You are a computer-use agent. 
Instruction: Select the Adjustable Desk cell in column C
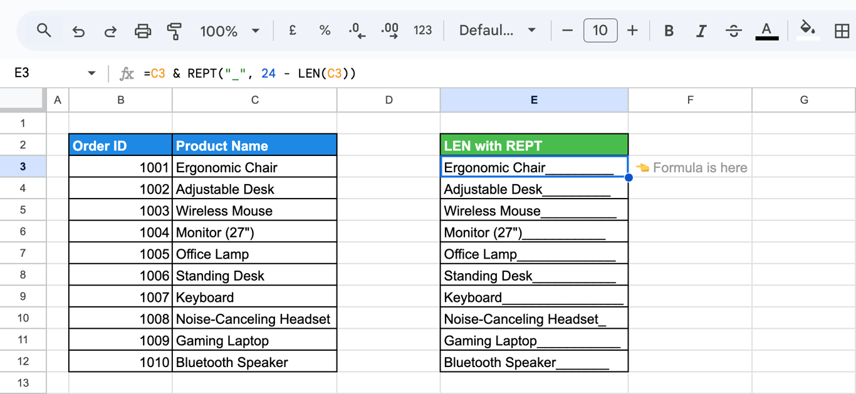pos(254,189)
